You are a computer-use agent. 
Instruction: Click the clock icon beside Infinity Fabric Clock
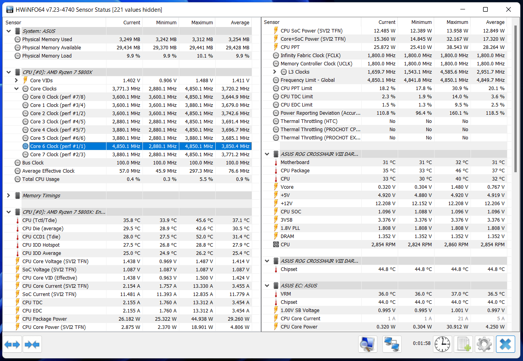click(x=276, y=55)
